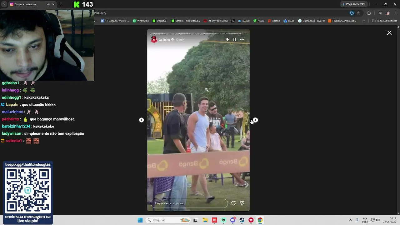Close the Instagram story viewer

pos(389,33)
